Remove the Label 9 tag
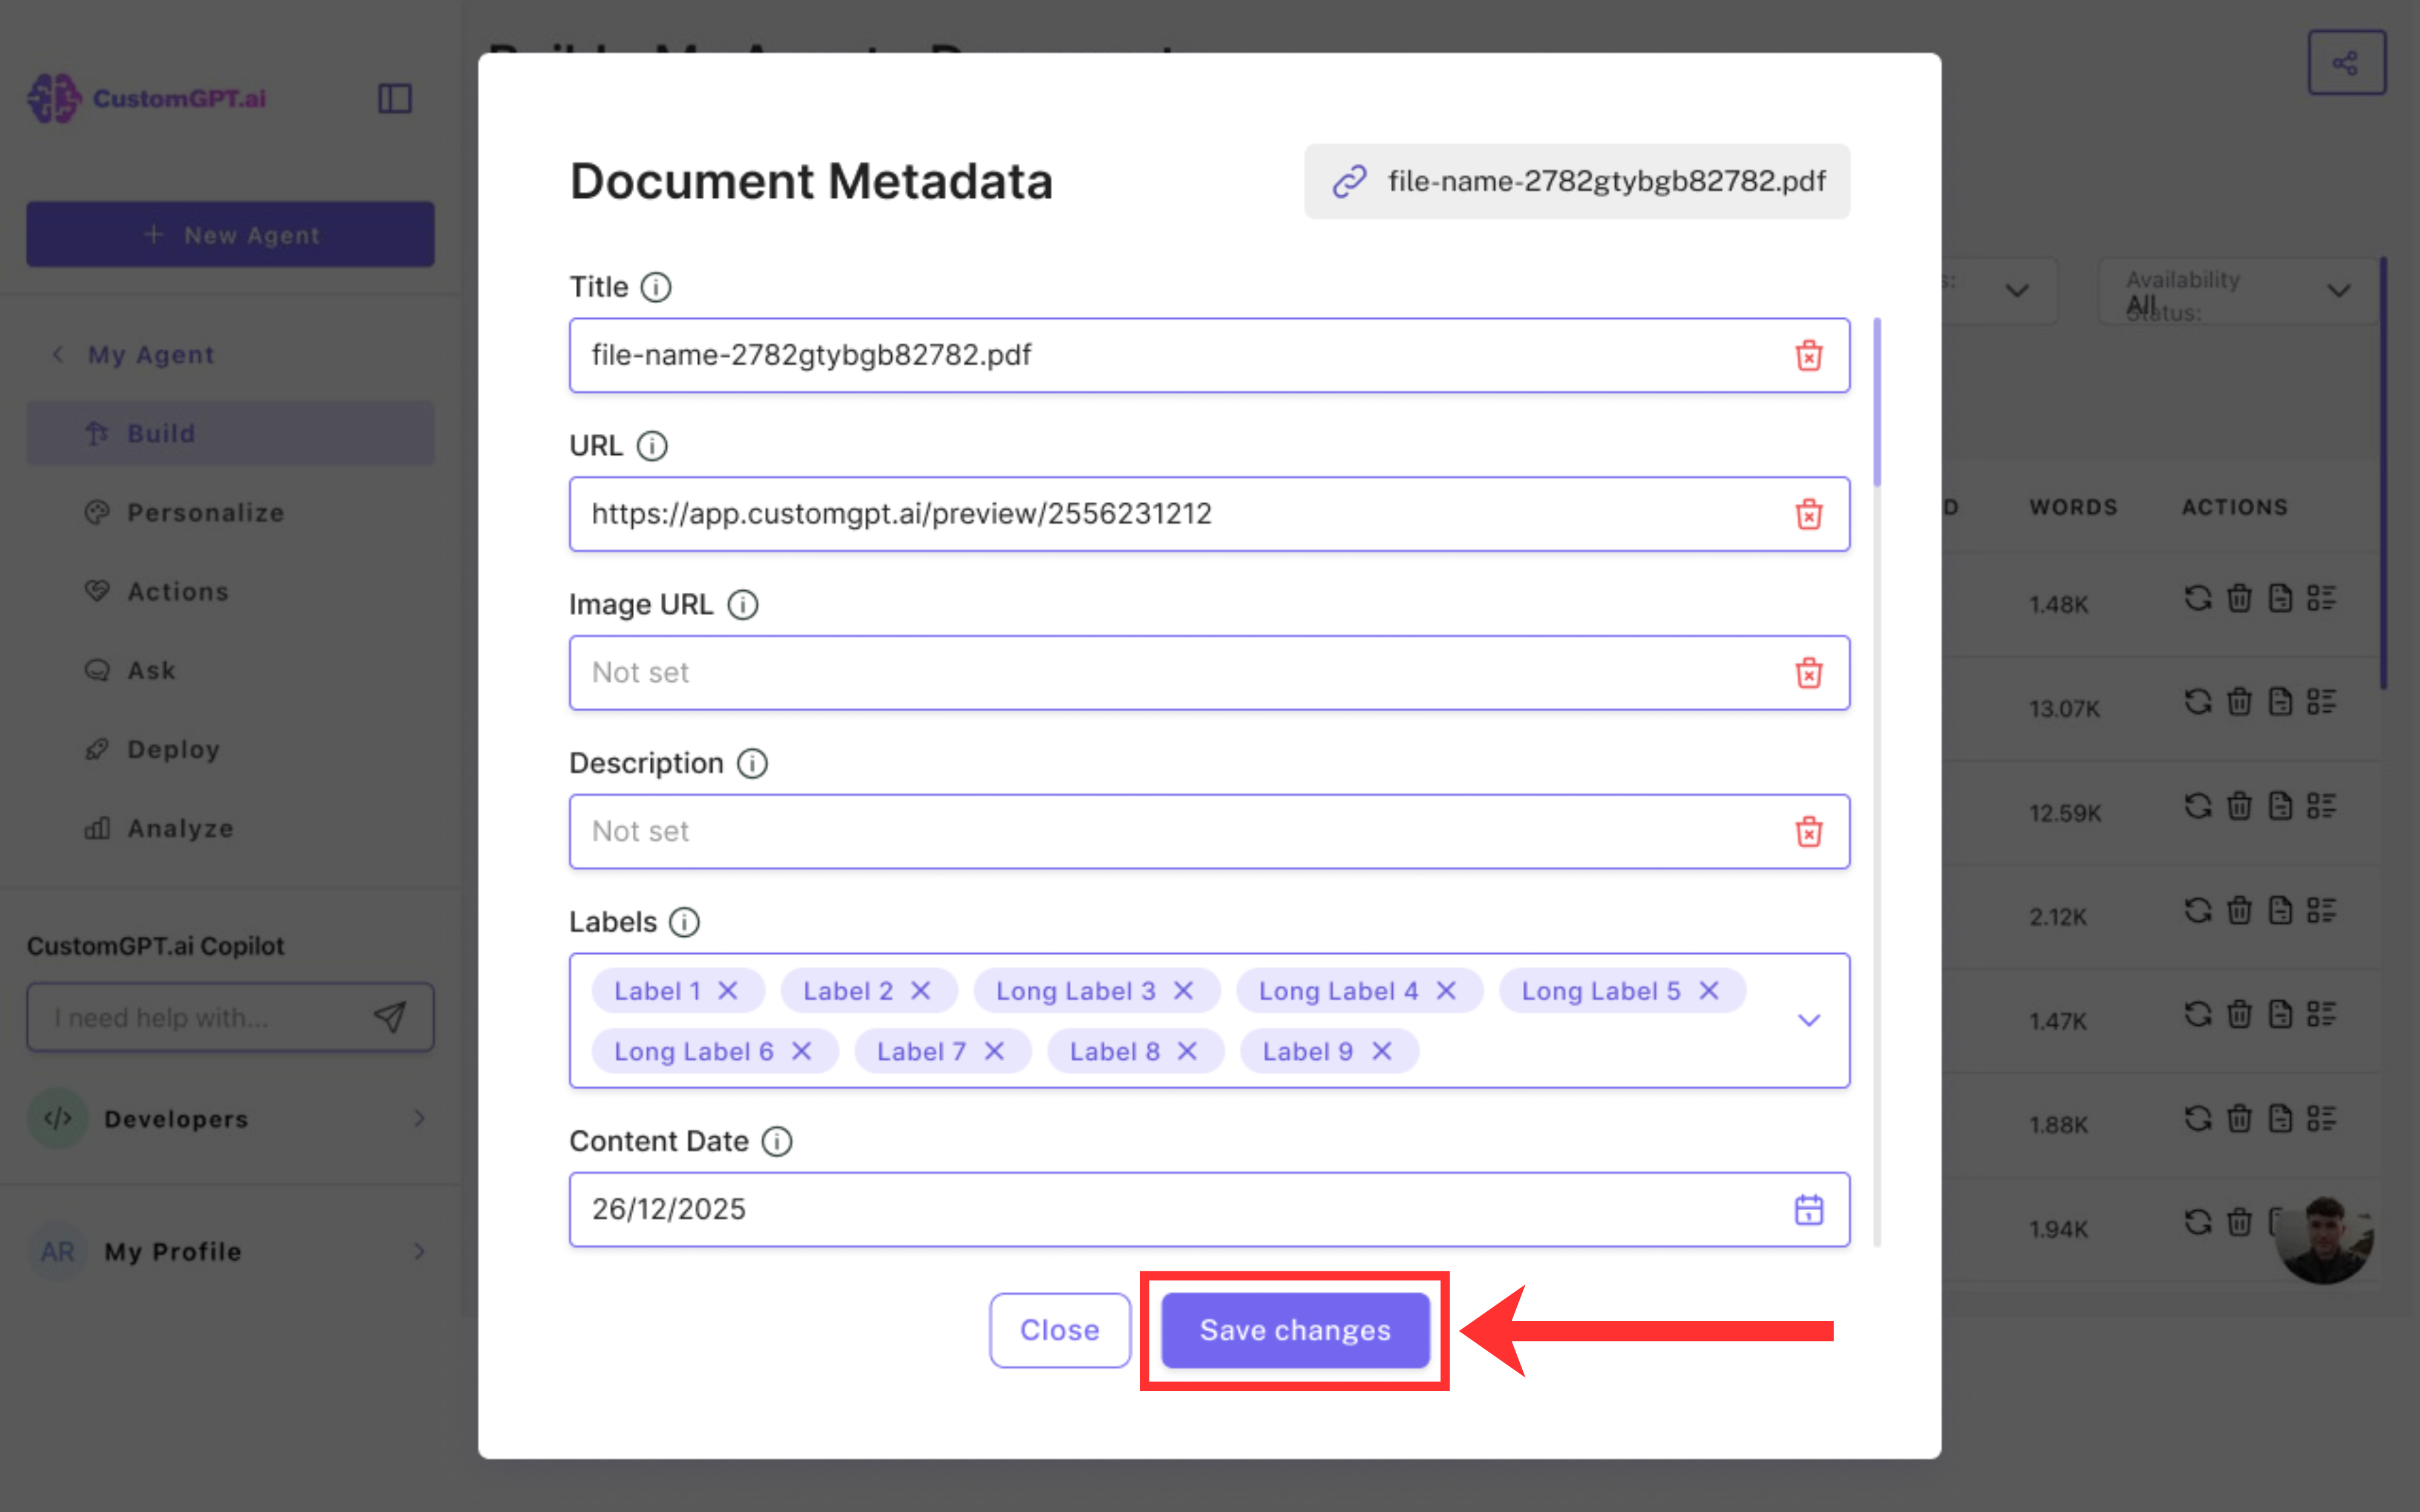This screenshot has width=2420, height=1512. tap(1382, 1051)
